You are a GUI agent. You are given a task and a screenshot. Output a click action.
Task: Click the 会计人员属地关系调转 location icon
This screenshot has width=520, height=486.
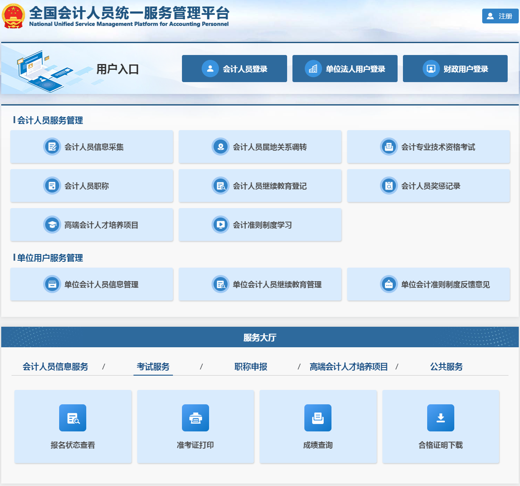(x=221, y=147)
